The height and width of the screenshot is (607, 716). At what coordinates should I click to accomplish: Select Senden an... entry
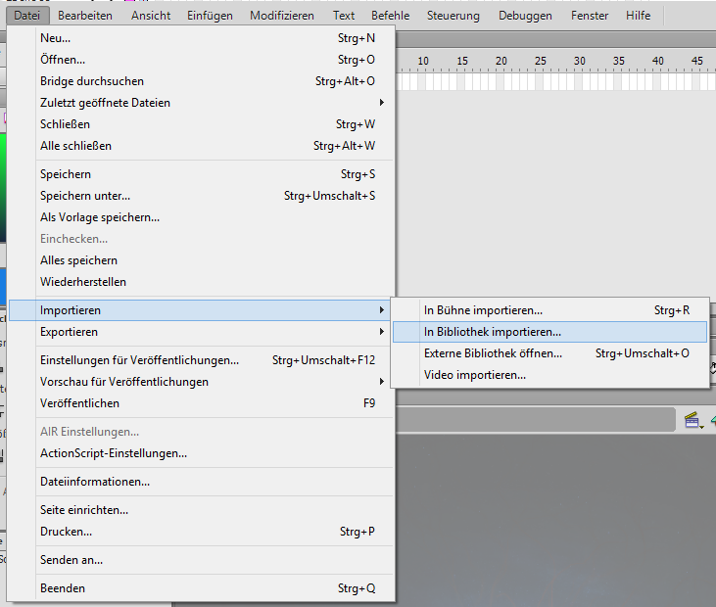201,559
